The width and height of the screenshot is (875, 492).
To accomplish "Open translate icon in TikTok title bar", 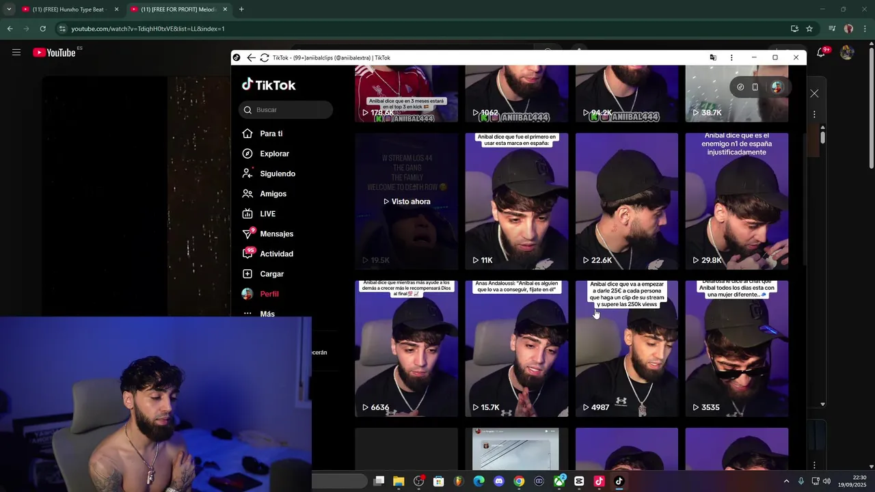I will pyautogui.click(x=713, y=58).
